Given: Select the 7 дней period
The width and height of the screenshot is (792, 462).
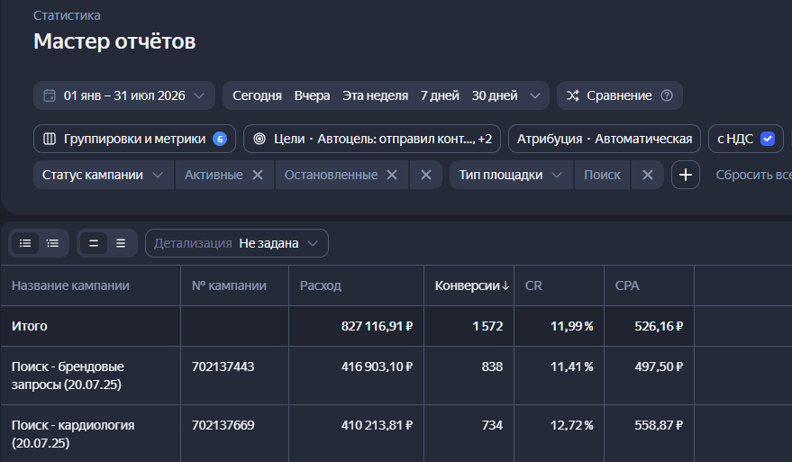Looking at the screenshot, I should tap(440, 95).
